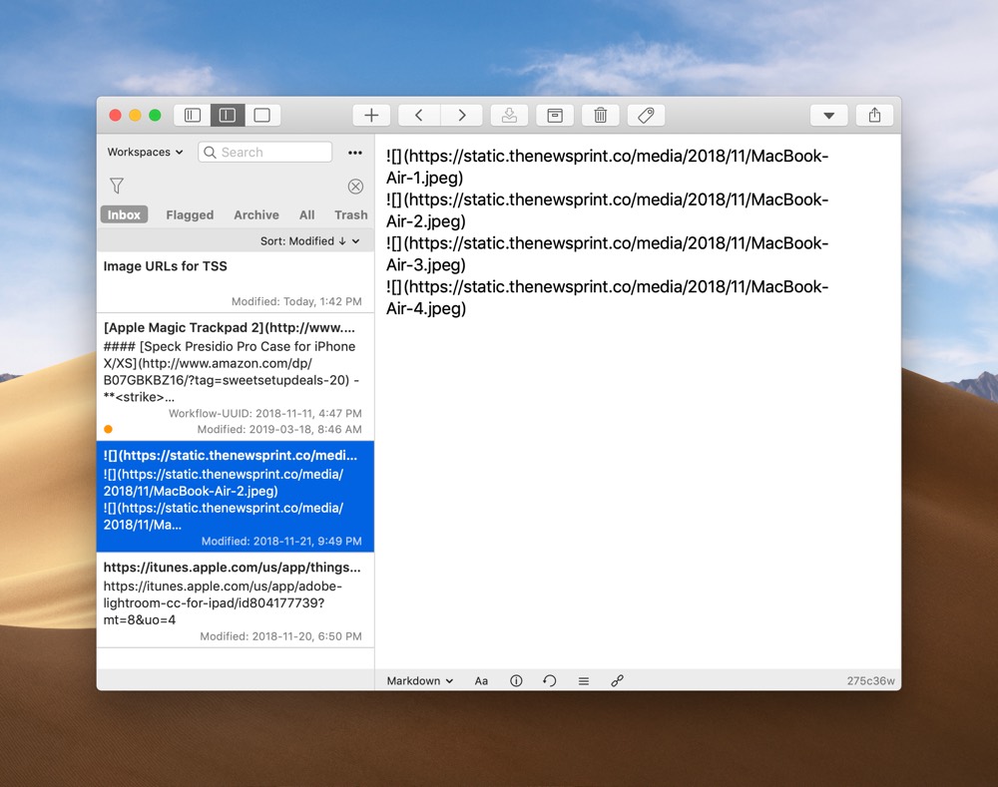
Task: Toggle link mode in the editor
Action: pyautogui.click(x=618, y=680)
